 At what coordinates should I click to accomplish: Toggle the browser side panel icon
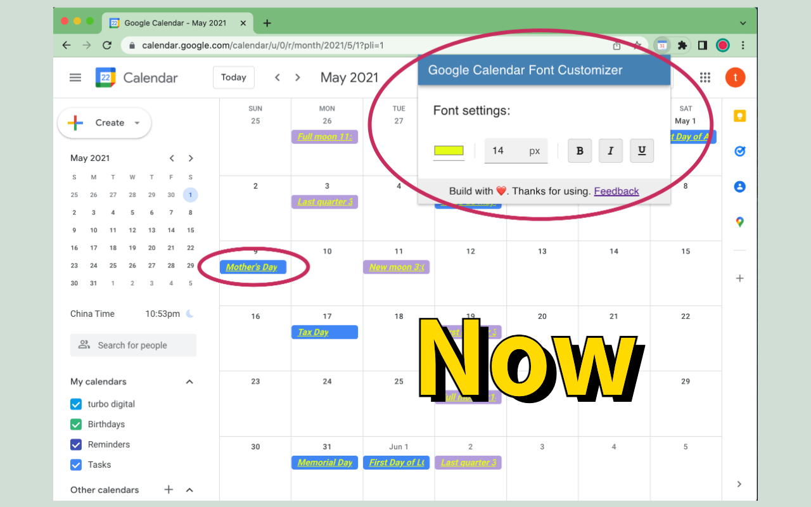[x=702, y=45]
